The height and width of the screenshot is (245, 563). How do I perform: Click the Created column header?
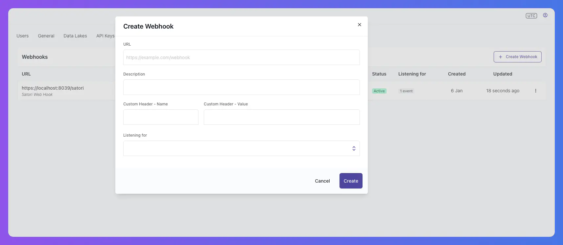click(x=457, y=74)
